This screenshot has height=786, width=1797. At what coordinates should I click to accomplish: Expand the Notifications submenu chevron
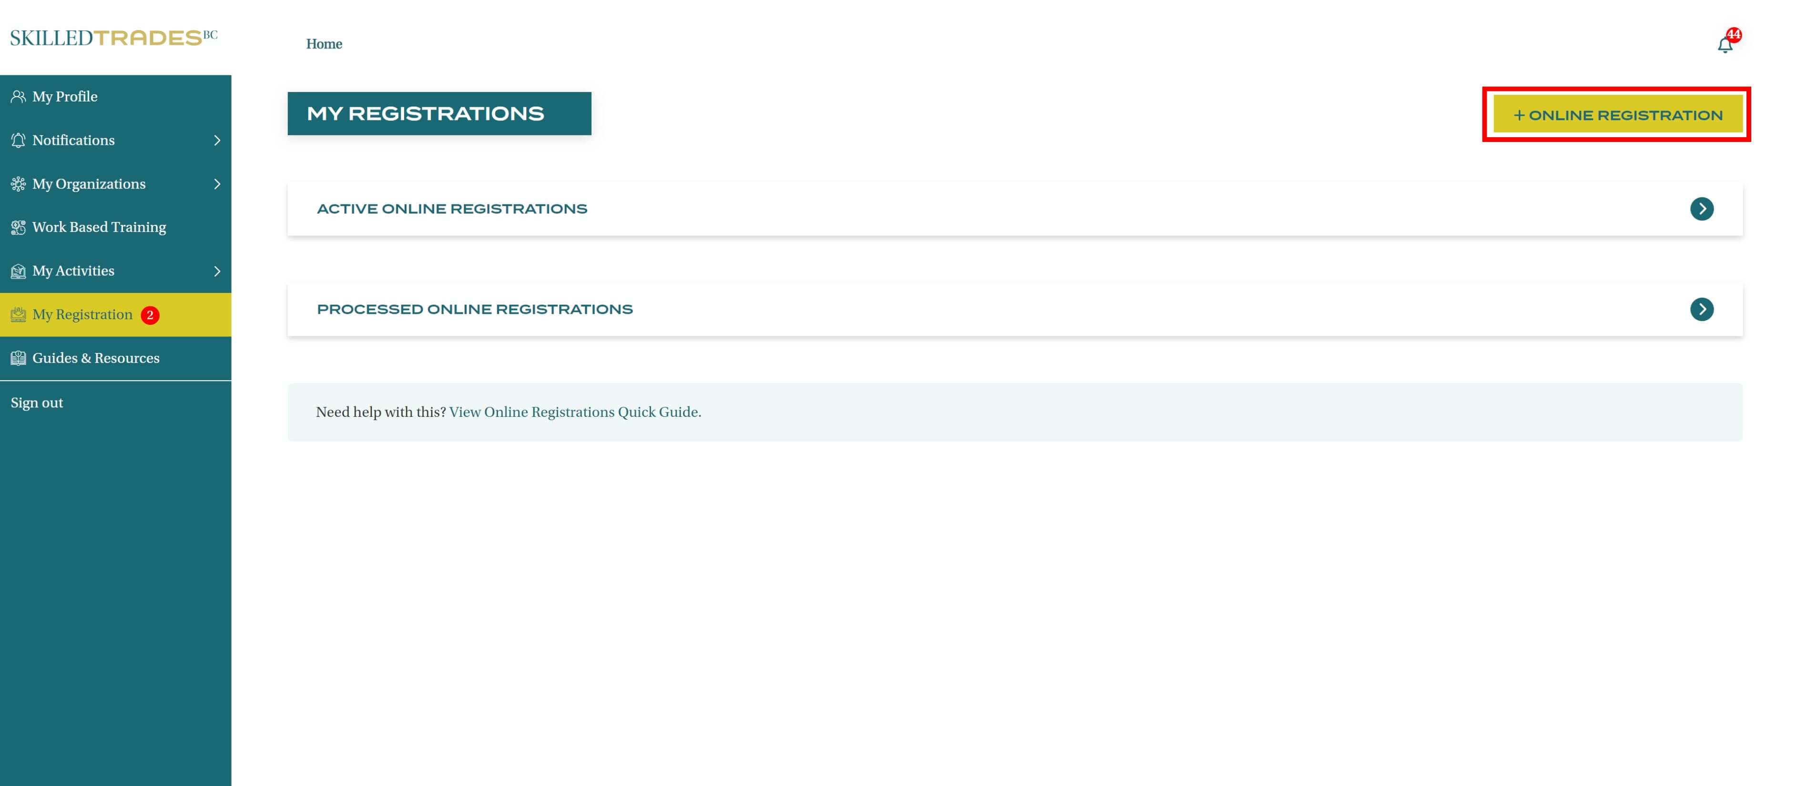(x=217, y=140)
